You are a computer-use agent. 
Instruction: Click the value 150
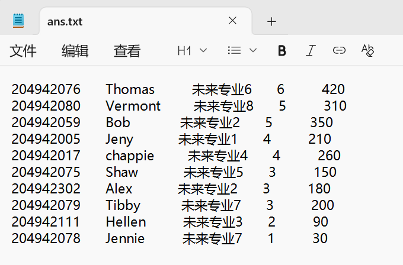325,172
